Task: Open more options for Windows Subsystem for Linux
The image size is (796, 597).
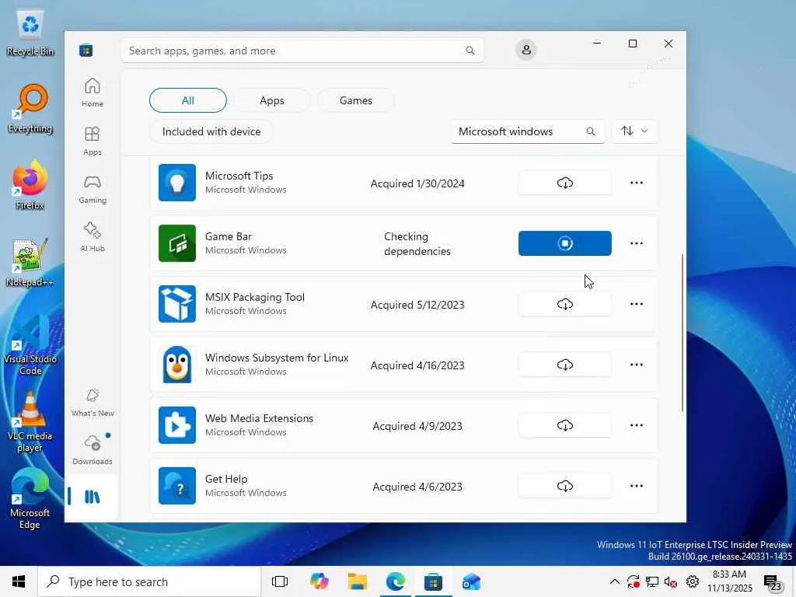Action: (x=636, y=365)
